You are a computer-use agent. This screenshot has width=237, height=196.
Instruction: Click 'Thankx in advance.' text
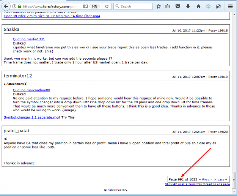[20, 163]
